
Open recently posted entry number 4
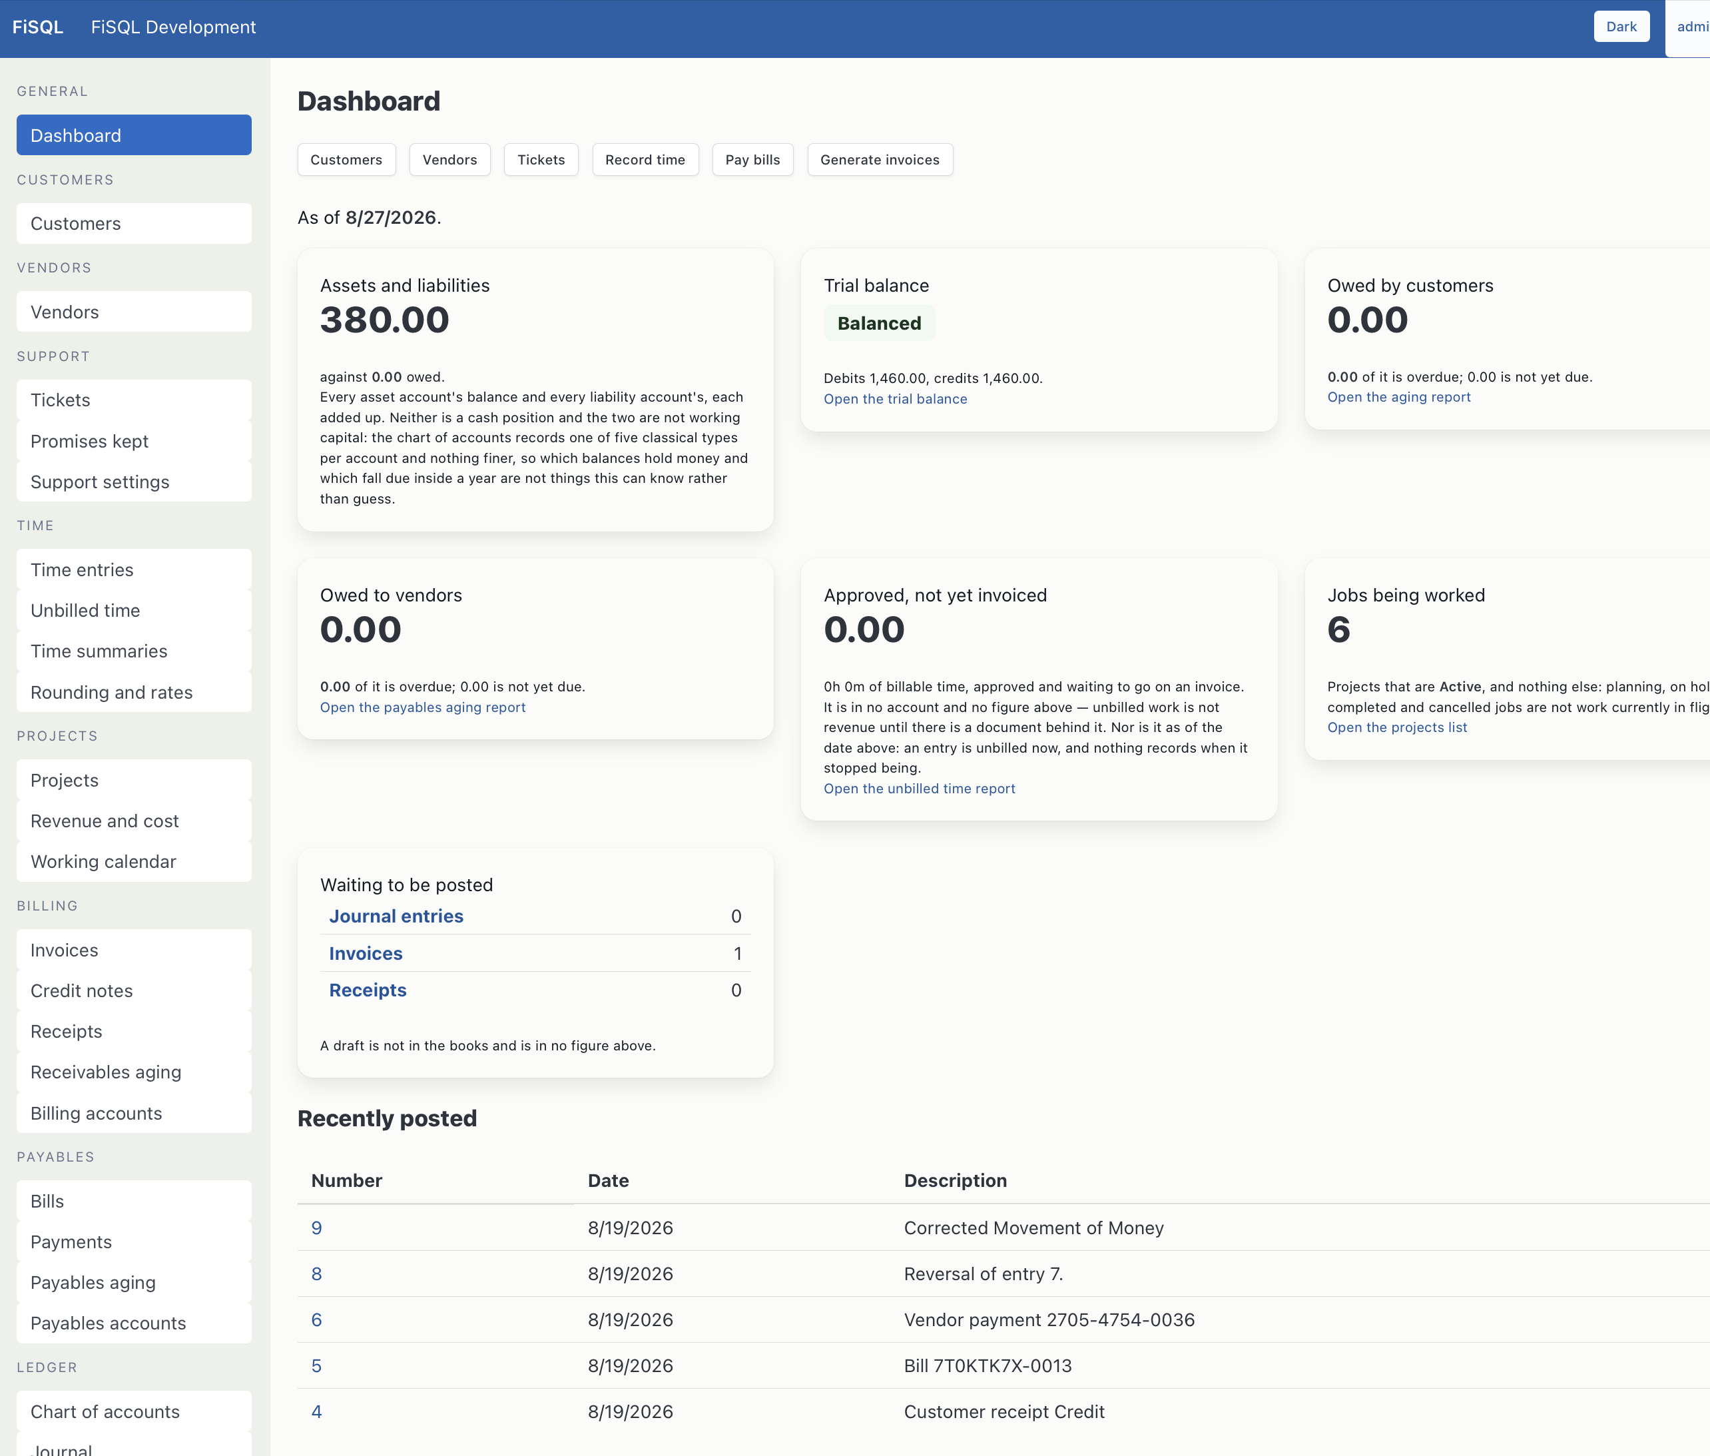(x=317, y=1412)
